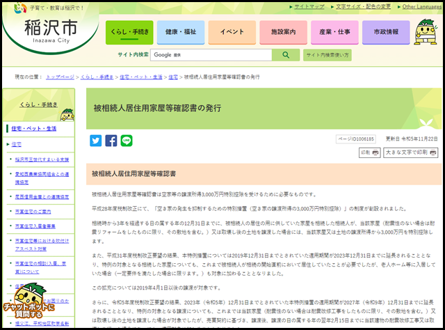445x330 pixels.
Task: Click the ページID1006185 label
Action: point(356,139)
